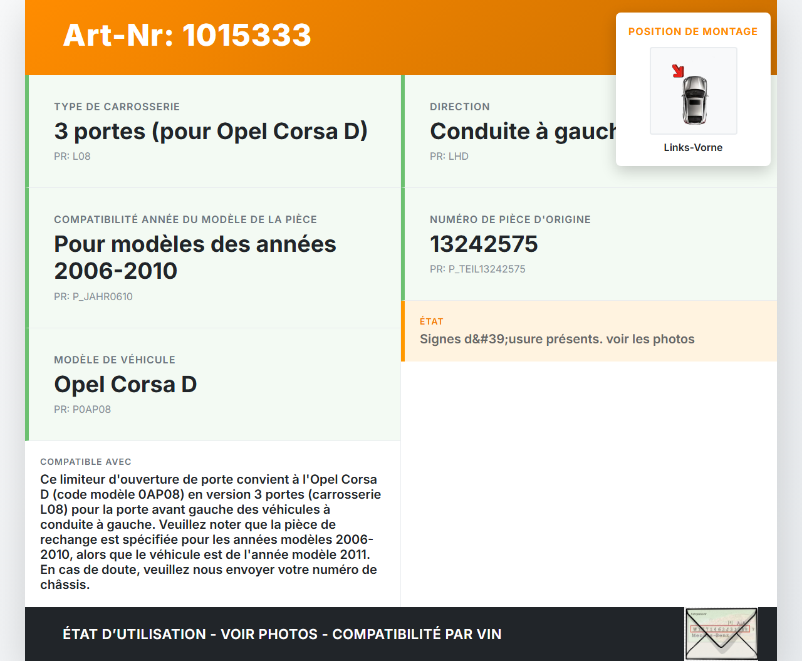Click 'Pour modèles des années 2006-2010' text
Viewport: 802px width, 661px height.
(x=195, y=257)
